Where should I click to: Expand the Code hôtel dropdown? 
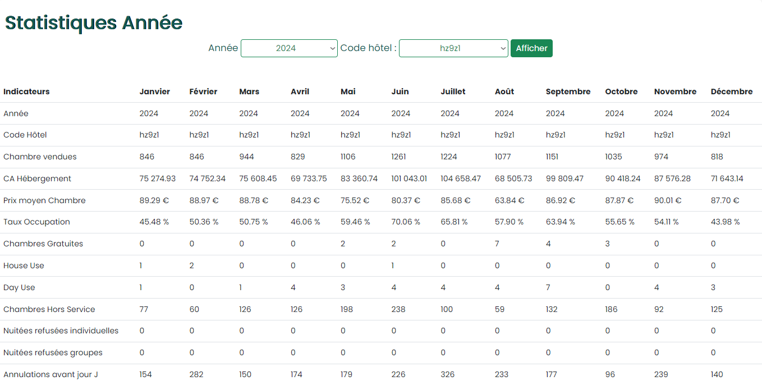[453, 48]
